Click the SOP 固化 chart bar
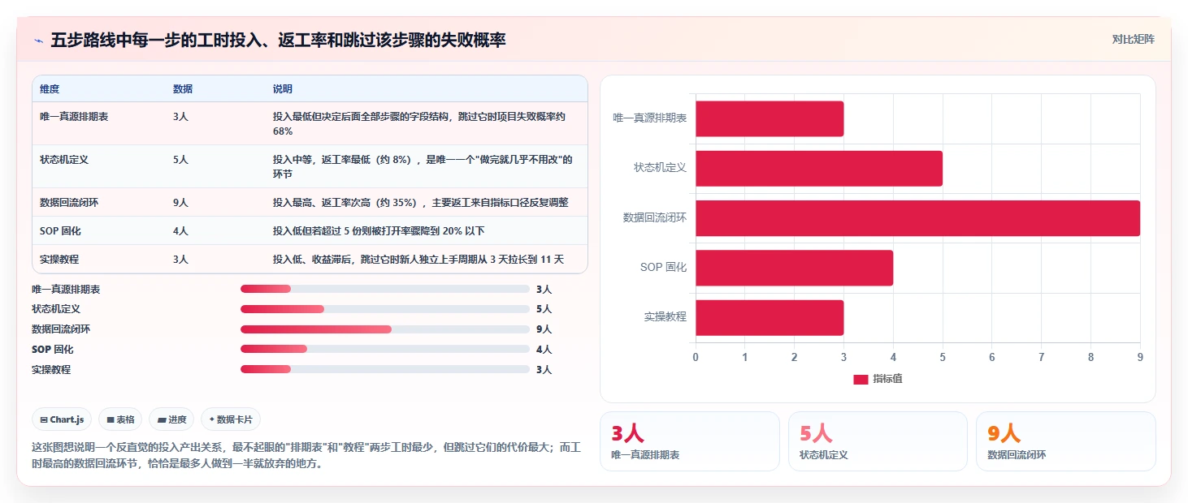The width and height of the screenshot is (1188, 503). click(794, 268)
